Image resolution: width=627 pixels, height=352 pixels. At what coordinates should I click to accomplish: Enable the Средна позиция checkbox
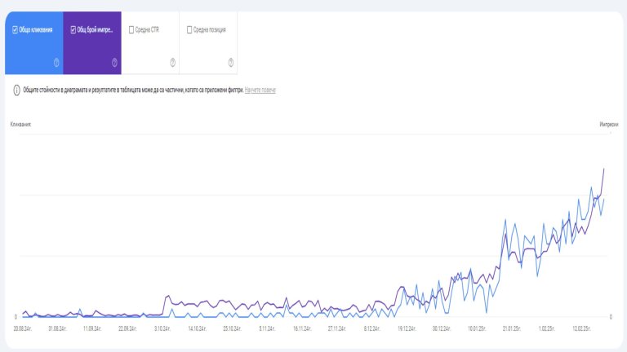189,30
